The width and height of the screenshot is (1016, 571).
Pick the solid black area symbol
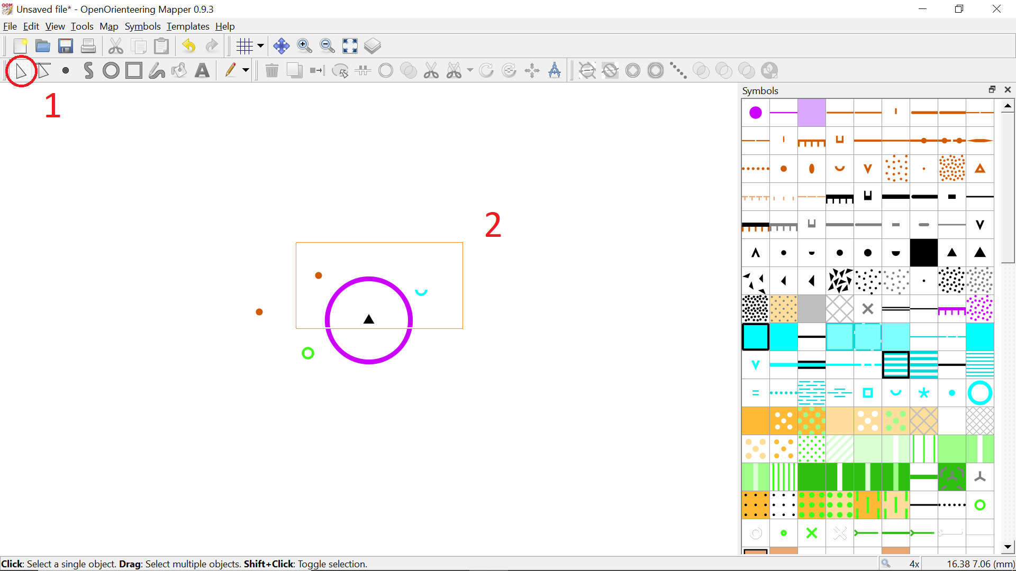click(923, 253)
